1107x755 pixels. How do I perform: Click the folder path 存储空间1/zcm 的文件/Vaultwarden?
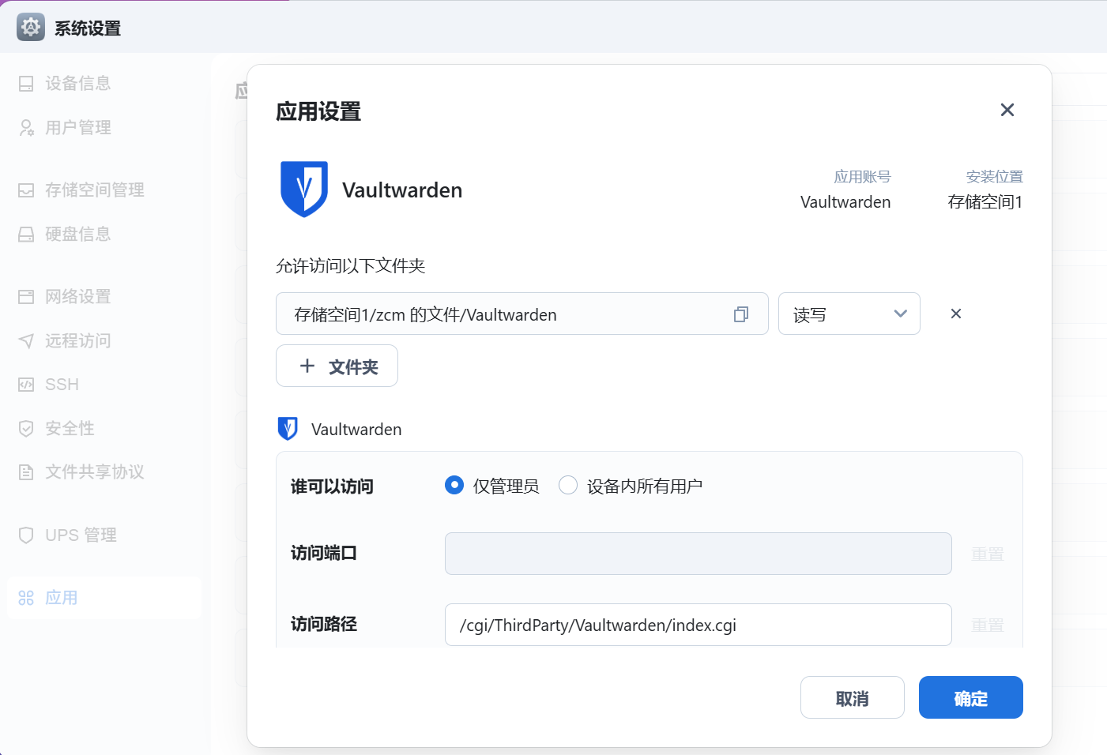(425, 314)
